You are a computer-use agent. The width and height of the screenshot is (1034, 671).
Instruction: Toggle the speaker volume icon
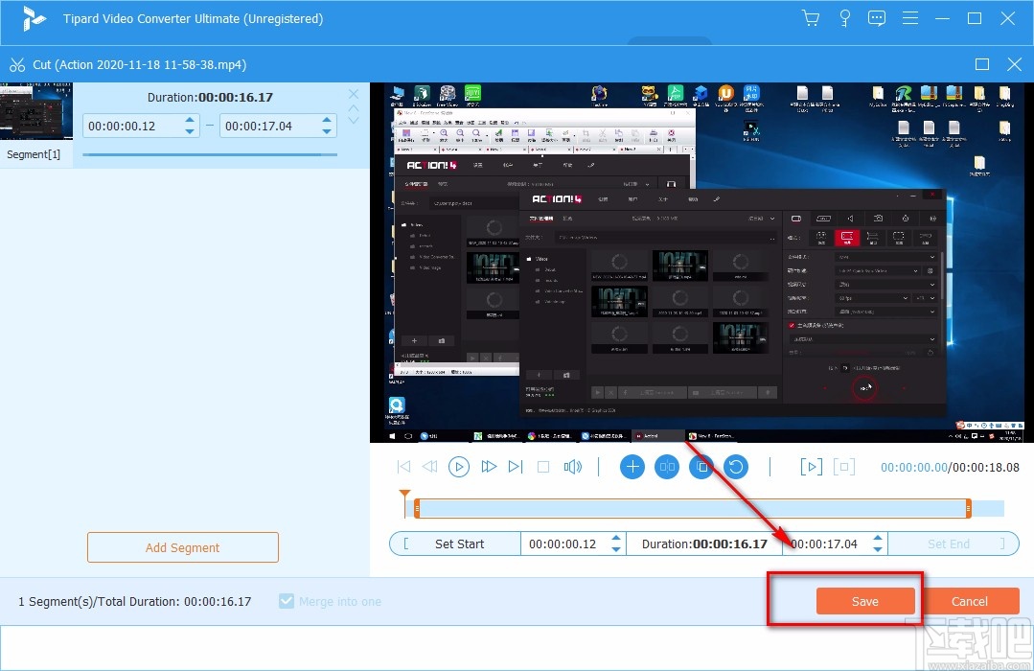click(x=572, y=467)
